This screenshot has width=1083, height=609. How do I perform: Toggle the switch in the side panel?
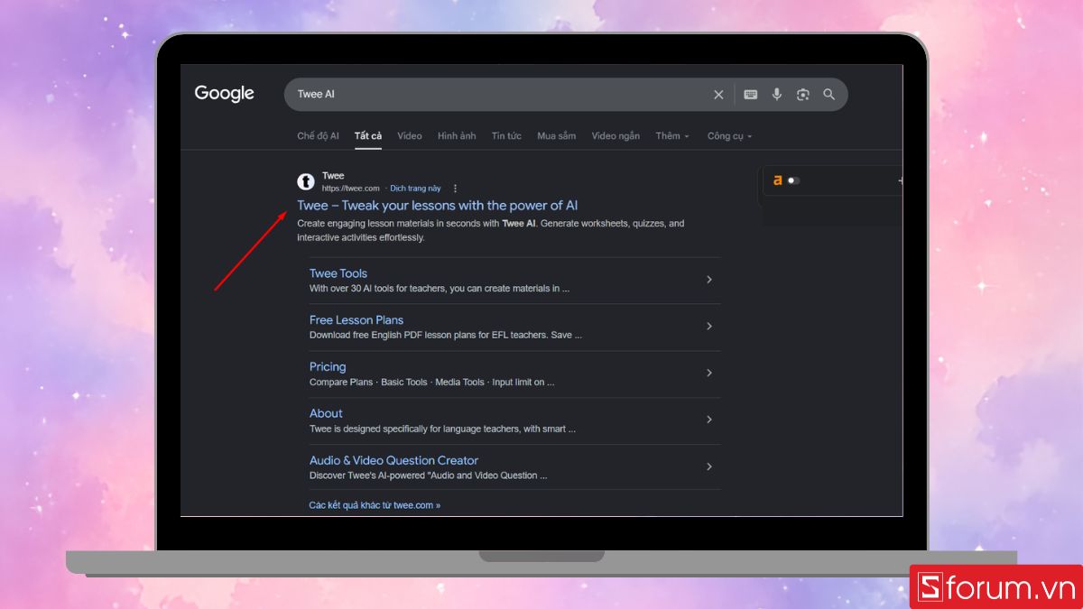(x=793, y=180)
